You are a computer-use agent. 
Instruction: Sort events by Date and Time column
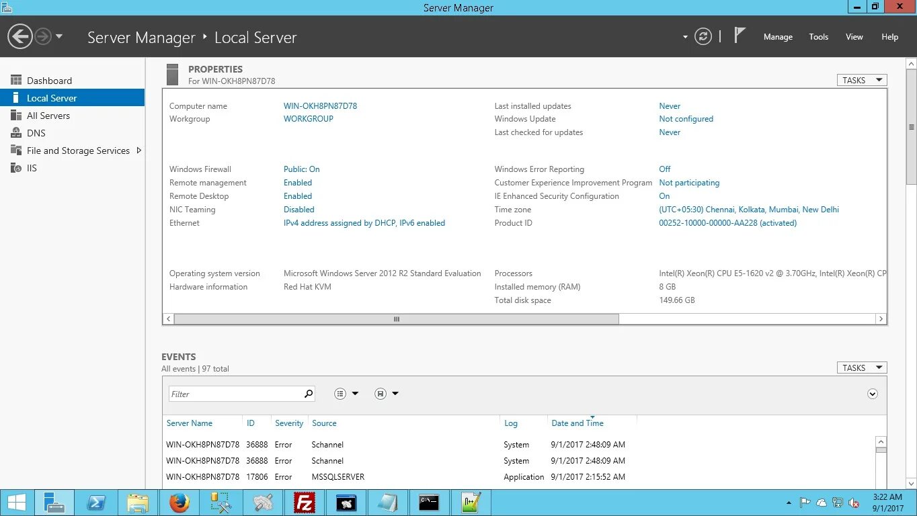[577, 423]
